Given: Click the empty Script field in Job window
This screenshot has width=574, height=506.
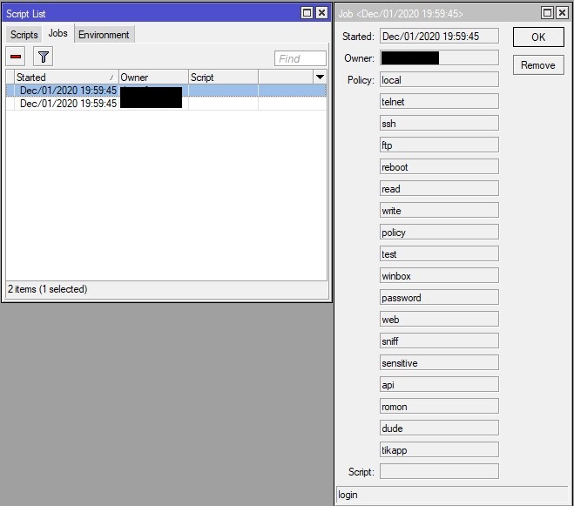Looking at the screenshot, I should [x=439, y=471].
